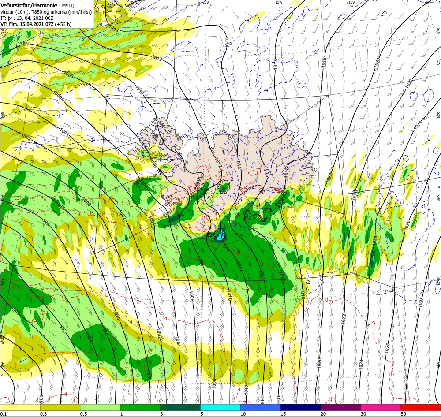This screenshot has width=441, height=417.
Task: Click the "VT: Fim. 15.04.2021 07Z" line
Action: click(x=27, y=24)
